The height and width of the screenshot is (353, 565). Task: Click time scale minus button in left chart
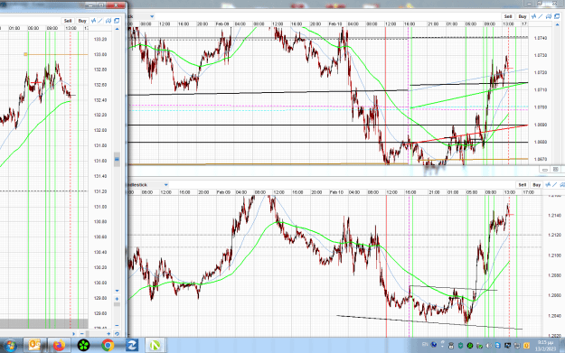click(81, 334)
